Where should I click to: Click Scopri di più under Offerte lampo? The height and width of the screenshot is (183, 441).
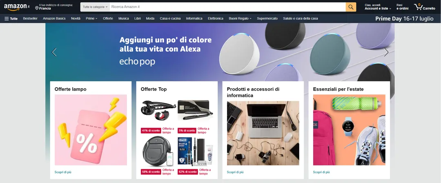[63, 172]
